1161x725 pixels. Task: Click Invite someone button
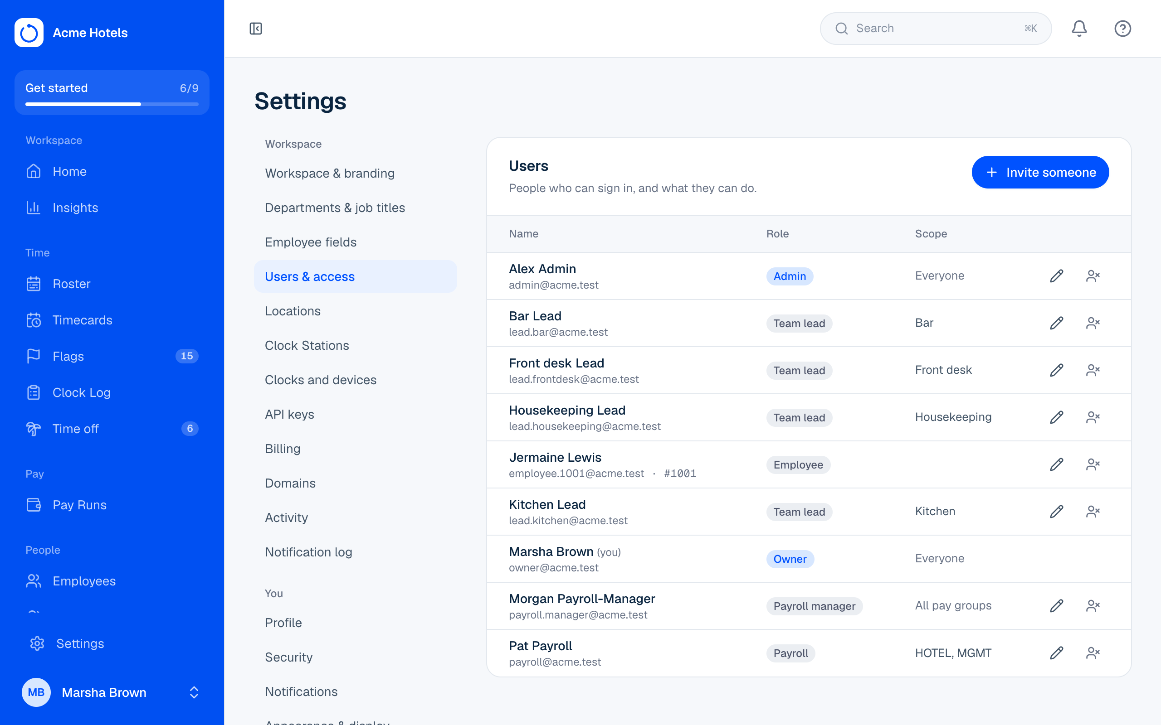(1040, 172)
